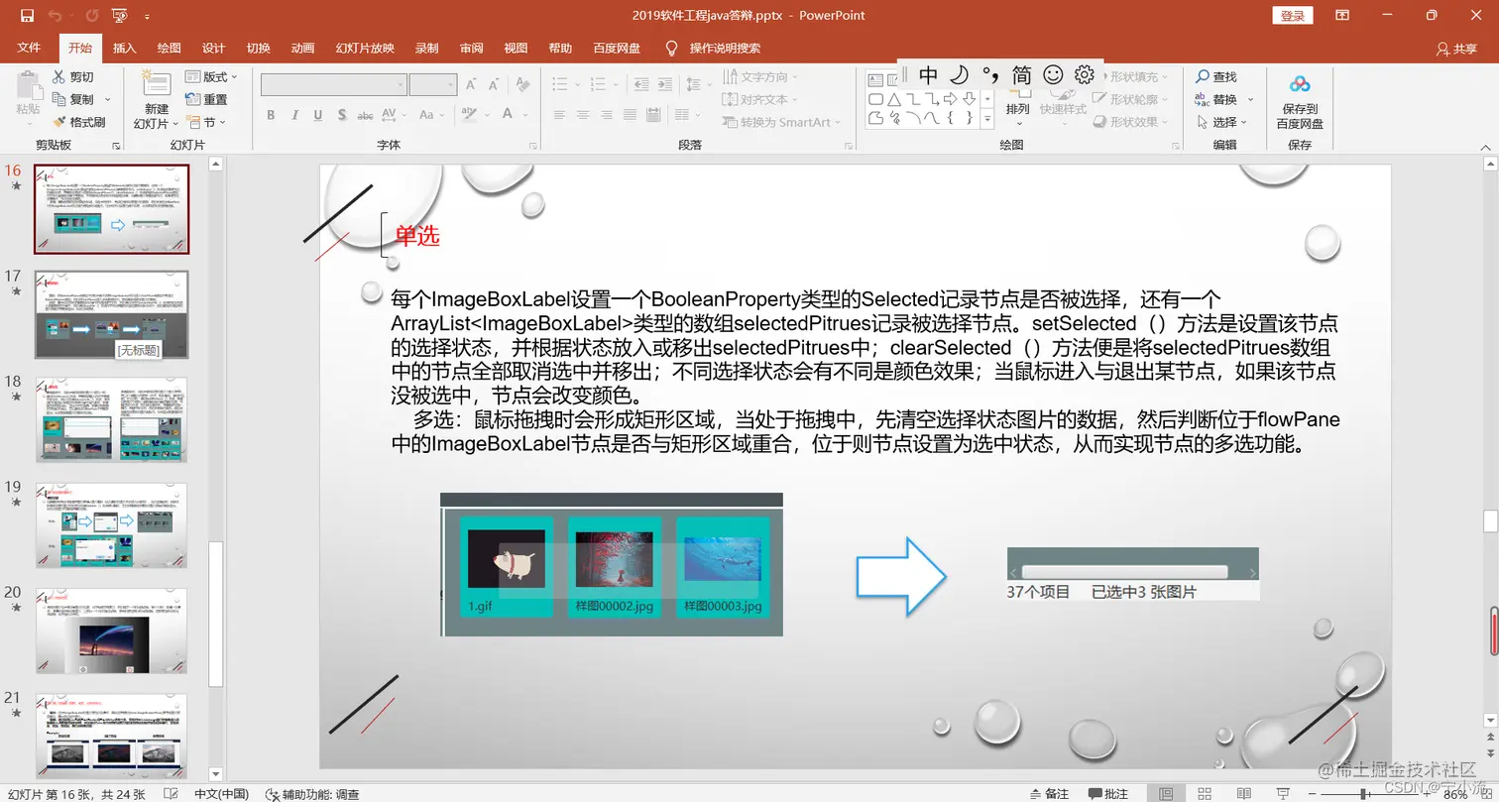Viewport: 1499px width, 802px height.
Task: Click 操作说明搜索 tell-me box
Action: click(725, 48)
